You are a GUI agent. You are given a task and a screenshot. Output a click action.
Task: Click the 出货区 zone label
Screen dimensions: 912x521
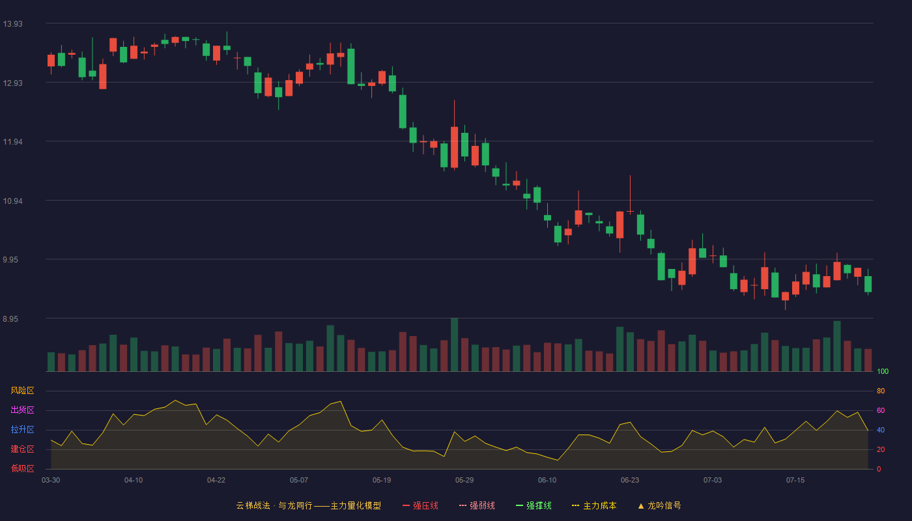(x=22, y=410)
